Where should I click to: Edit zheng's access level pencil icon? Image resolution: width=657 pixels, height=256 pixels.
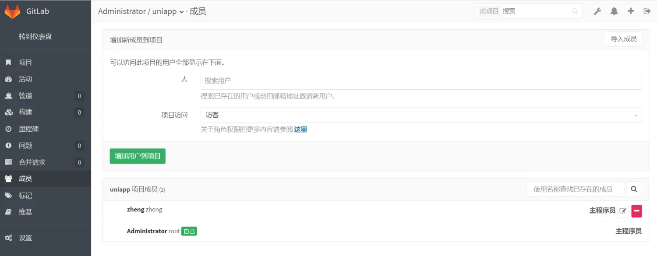pos(623,211)
